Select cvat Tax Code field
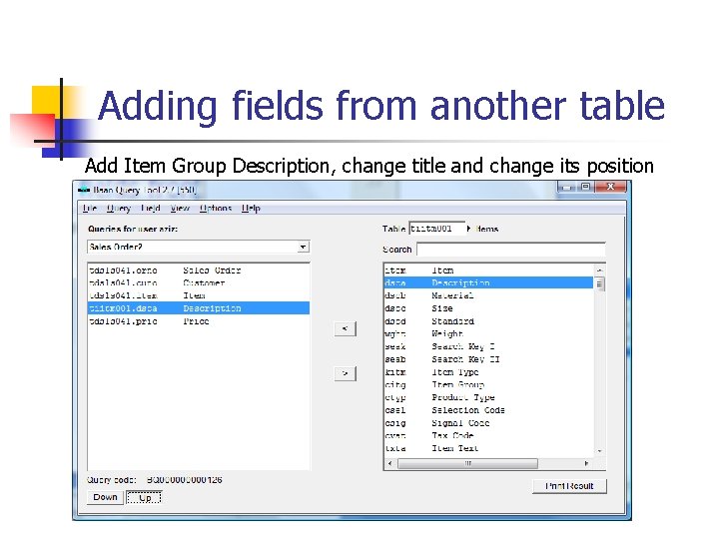This screenshot has width=719, height=539. 488,435
